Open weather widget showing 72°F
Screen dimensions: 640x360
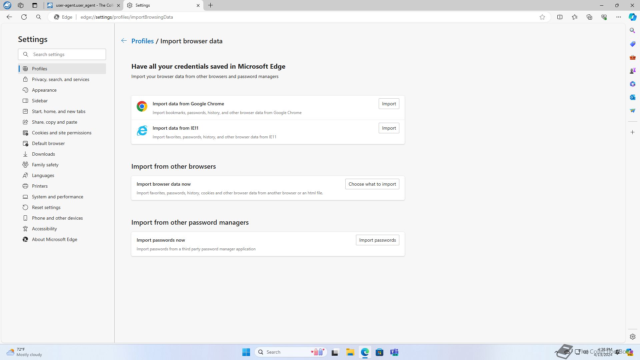tap(25, 352)
